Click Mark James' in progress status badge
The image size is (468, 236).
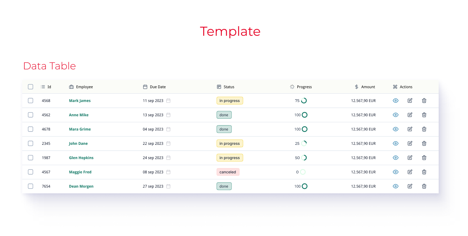coord(230,100)
